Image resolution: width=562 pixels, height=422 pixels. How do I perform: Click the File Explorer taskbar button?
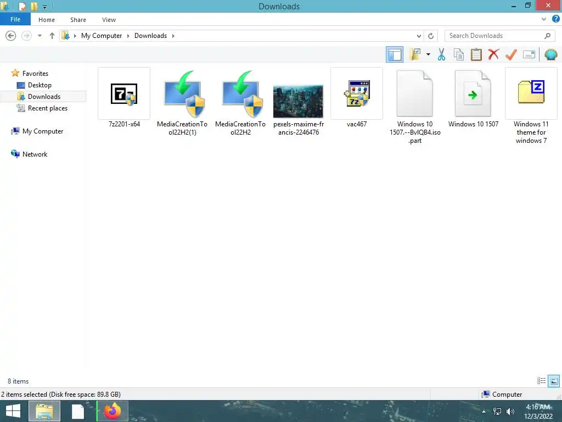(44, 411)
